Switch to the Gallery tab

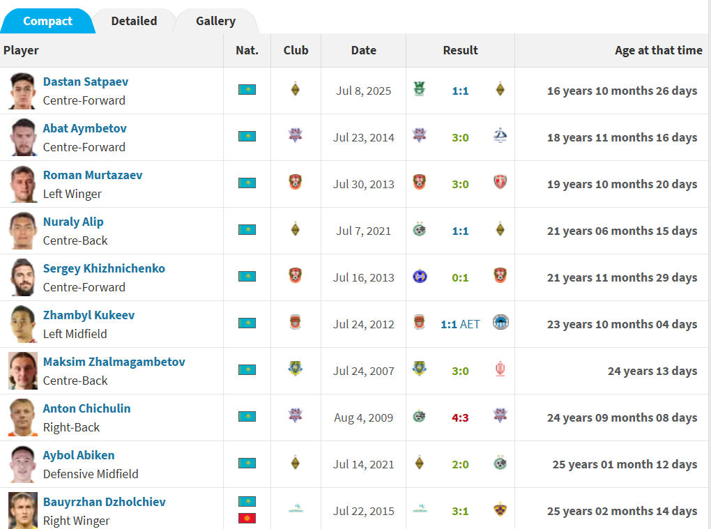click(215, 21)
